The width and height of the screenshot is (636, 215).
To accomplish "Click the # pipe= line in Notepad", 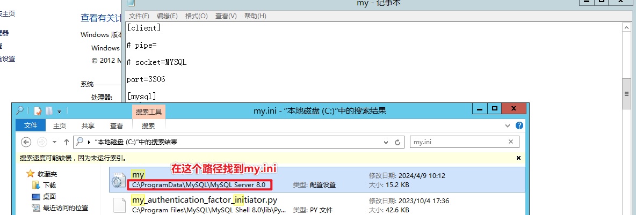I will click(x=142, y=46).
